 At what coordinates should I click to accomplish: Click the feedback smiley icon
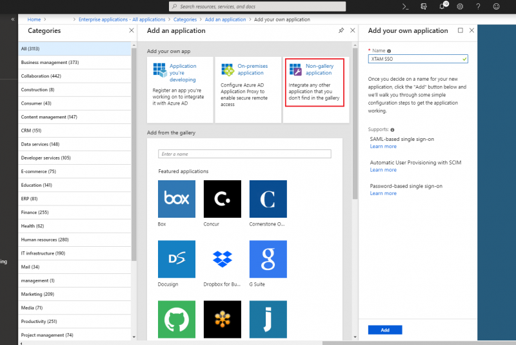(x=496, y=6)
